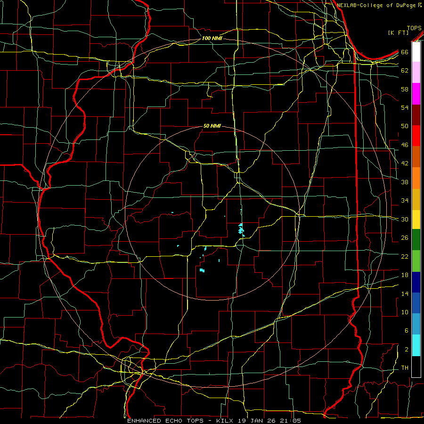Click the KILX station identifier
Screen dimensions: 424x424
click(225, 421)
